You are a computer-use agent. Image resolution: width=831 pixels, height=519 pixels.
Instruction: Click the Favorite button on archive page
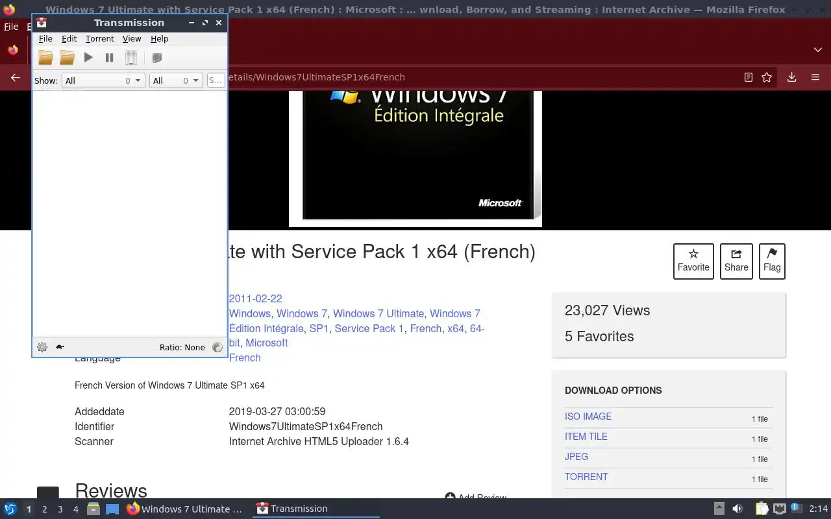[x=693, y=261]
